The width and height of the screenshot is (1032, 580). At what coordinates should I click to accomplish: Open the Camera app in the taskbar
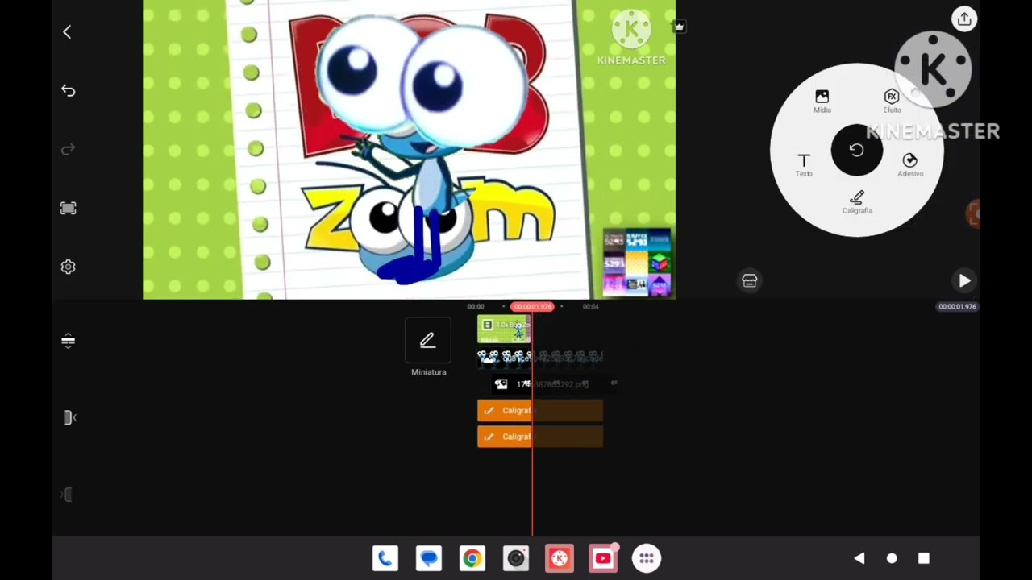click(516, 558)
